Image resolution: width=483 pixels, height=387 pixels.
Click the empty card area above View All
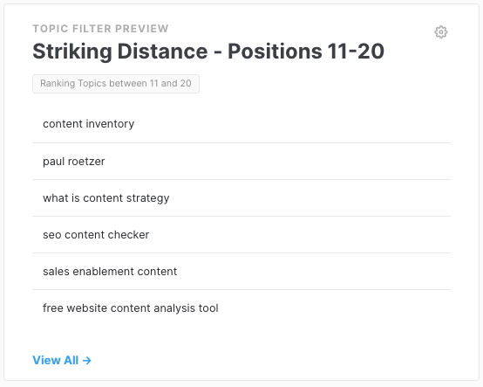241,340
